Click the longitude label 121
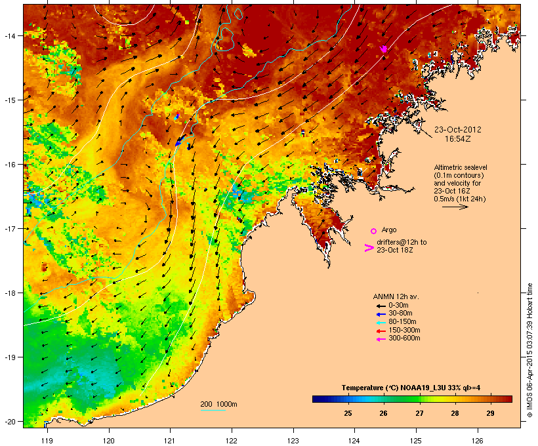Viewport: 538px width, 446px height. coord(170,441)
